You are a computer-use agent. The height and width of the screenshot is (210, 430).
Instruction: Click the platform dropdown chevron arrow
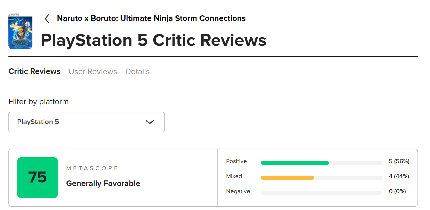150,122
